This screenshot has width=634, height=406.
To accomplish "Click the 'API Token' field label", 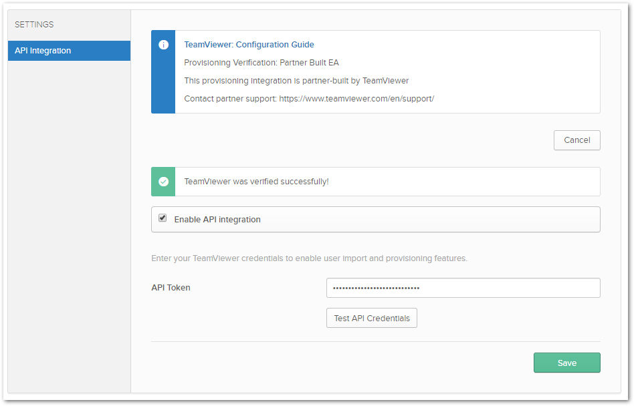I will click(x=171, y=287).
